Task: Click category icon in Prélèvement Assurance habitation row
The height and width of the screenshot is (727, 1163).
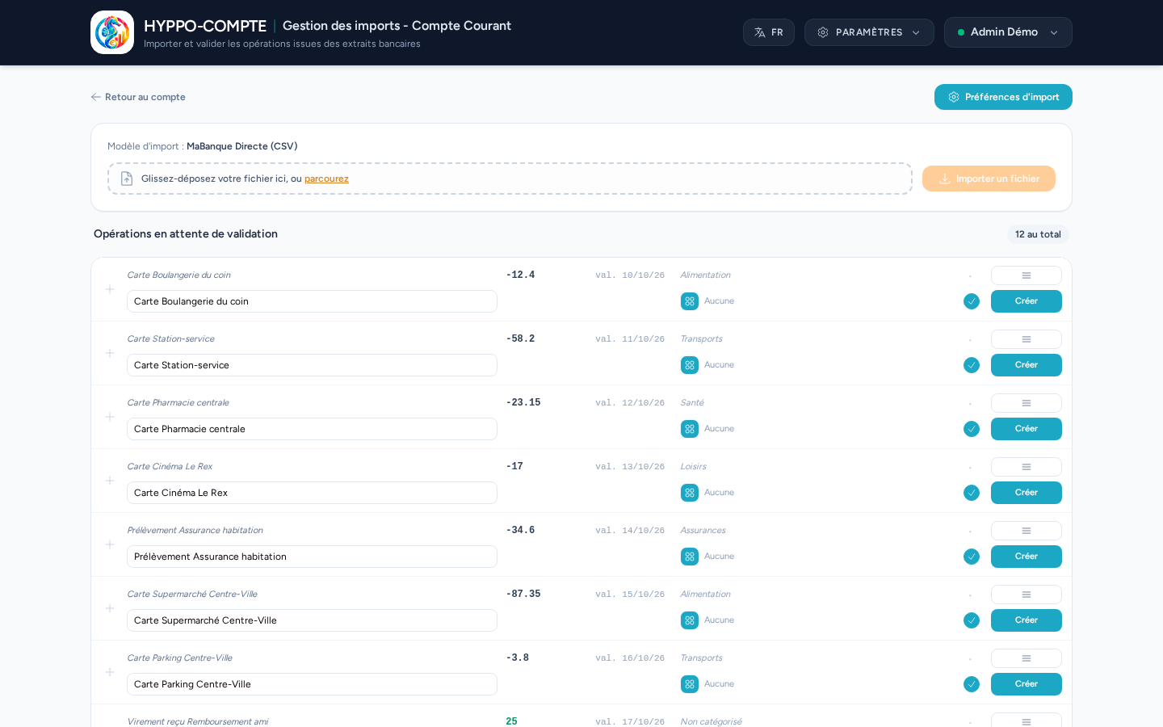Action: (x=690, y=557)
